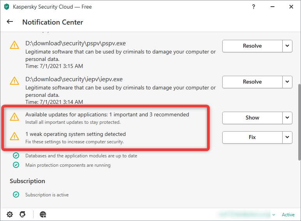Click green check beside databases up to date

click(16, 155)
